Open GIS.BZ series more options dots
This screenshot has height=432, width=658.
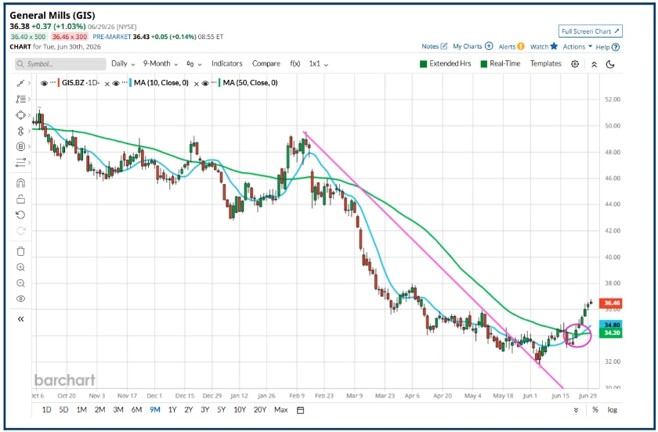[x=53, y=83]
